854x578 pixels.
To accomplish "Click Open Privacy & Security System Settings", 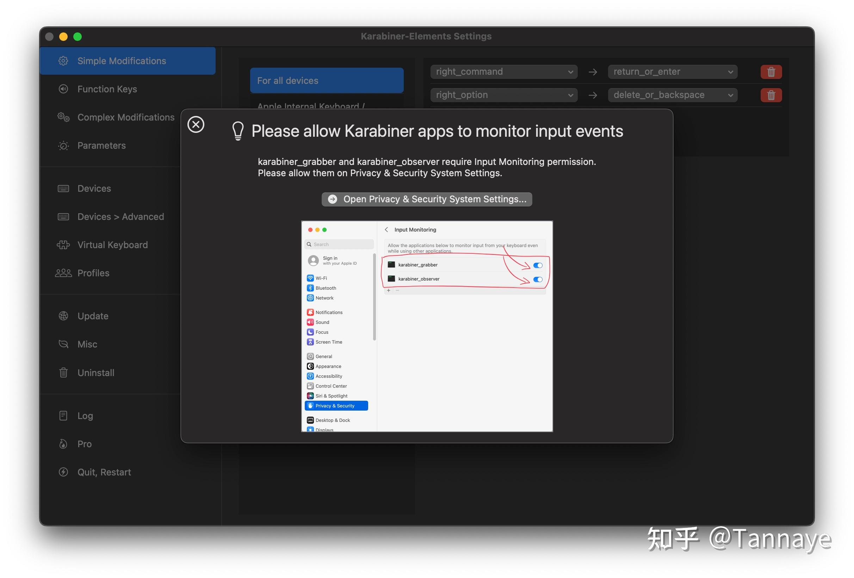I will [x=427, y=199].
